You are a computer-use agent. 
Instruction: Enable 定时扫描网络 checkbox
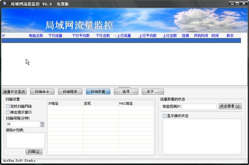click(8, 106)
